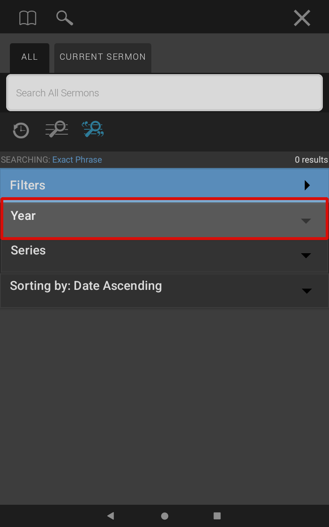Change Sorting by Date Ascending option
Viewport: 329px width, 527px height.
click(164, 291)
